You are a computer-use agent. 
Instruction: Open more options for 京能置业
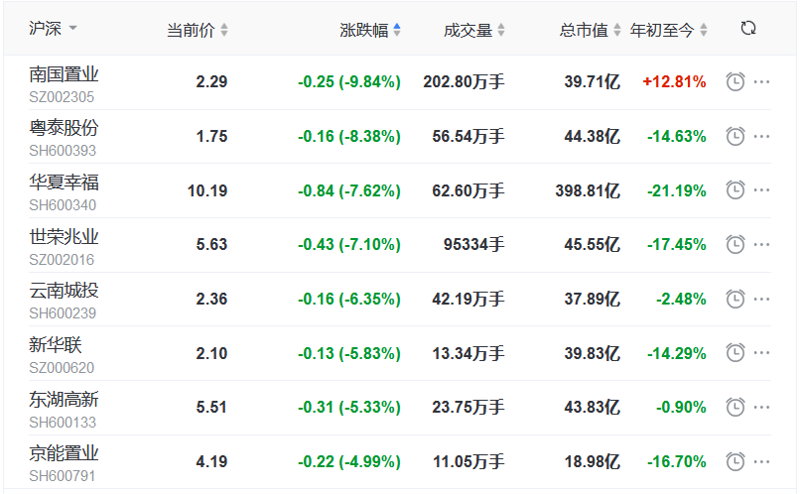coord(761,462)
